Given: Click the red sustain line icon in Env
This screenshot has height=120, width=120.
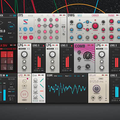Looking at the screenshot, I should pyautogui.click(x=42, y=91).
